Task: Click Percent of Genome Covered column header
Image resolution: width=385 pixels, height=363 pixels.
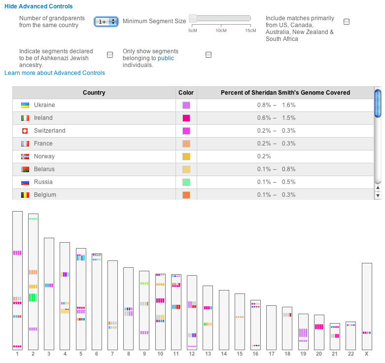Action: pos(285,93)
